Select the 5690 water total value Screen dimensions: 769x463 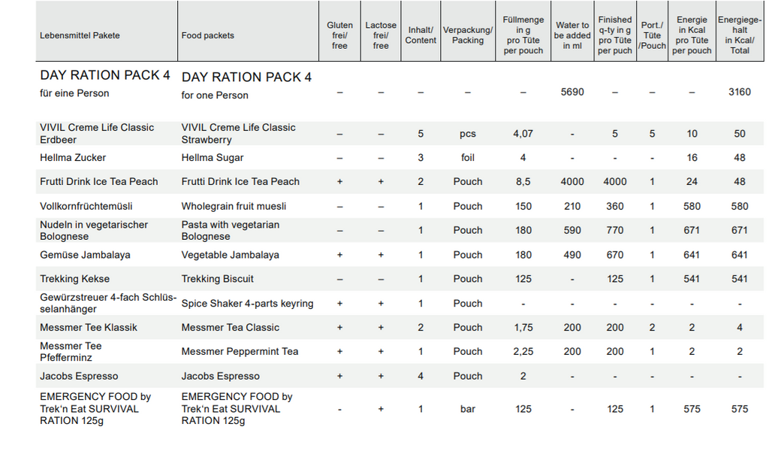click(x=572, y=92)
